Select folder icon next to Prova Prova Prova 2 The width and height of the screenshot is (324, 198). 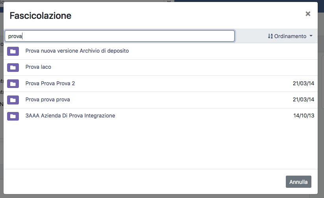coord(13,84)
